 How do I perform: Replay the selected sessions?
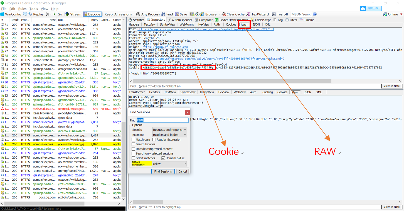click(36, 14)
